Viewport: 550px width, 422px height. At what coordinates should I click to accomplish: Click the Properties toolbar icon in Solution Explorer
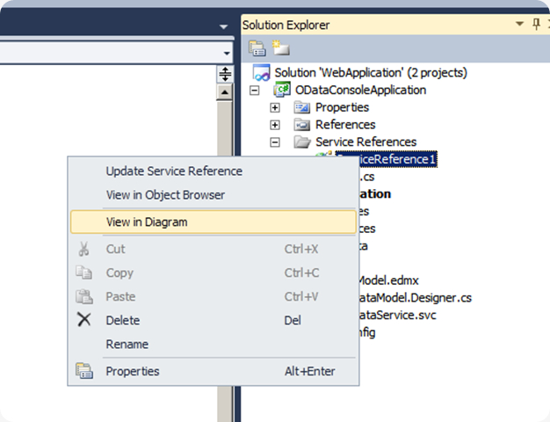coord(257,48)
